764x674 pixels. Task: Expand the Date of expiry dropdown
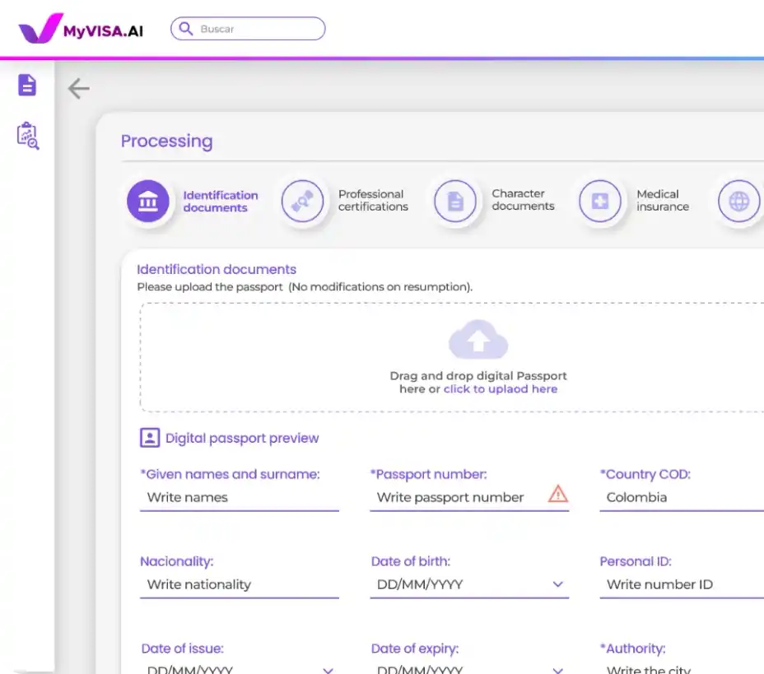click(x=558, y=670)
